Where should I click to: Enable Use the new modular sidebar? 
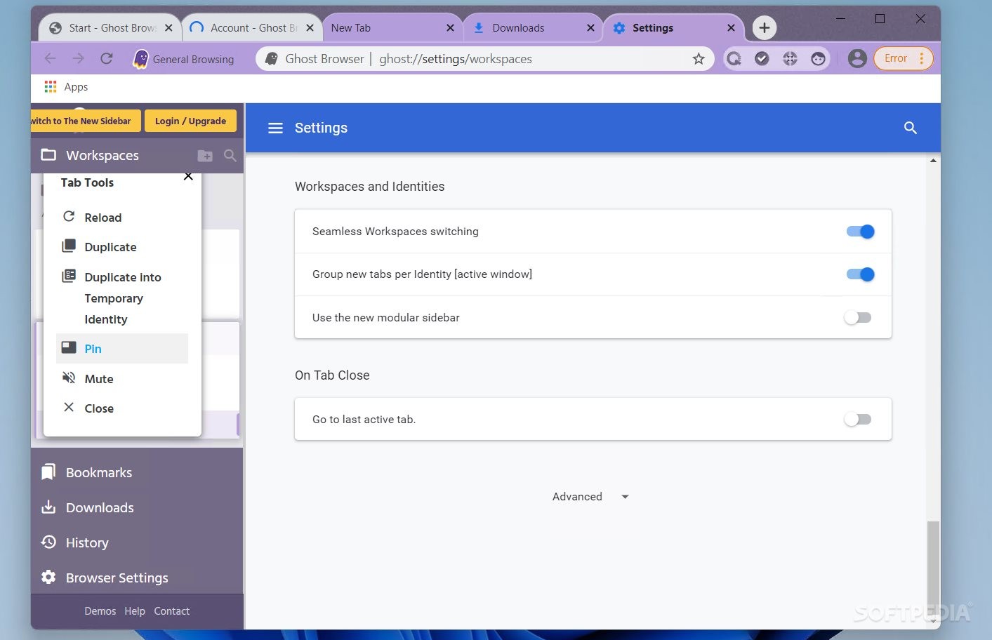tap(858, 318)
